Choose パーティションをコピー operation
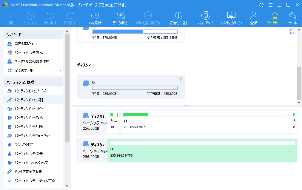 pyautogui.click(x=33, y=109)
